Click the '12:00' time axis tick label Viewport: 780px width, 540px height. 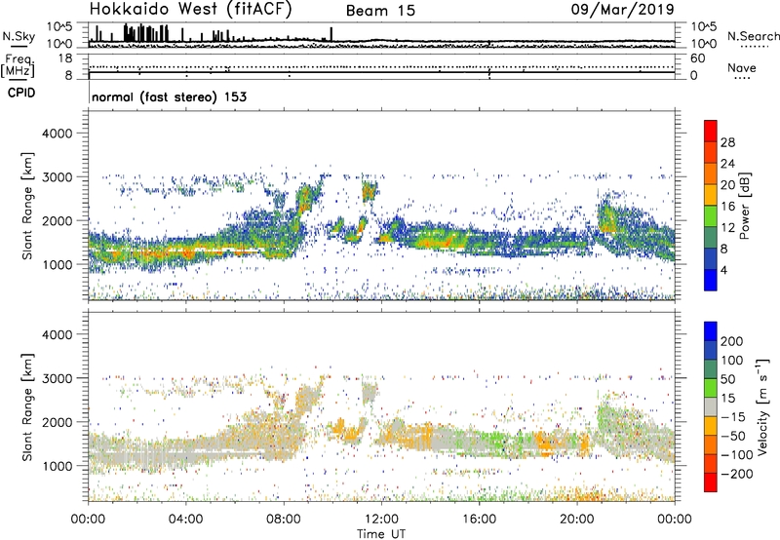pos(381,520)
